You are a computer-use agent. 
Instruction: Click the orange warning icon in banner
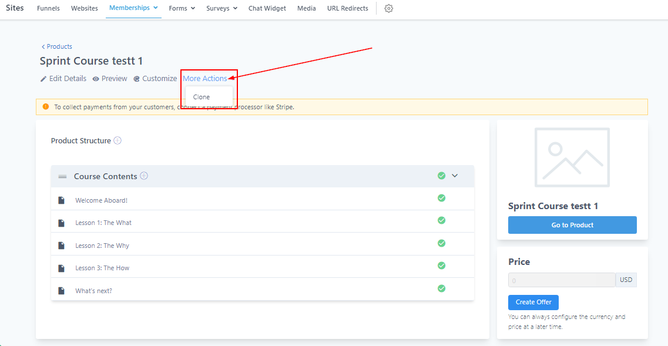point(46,107)
